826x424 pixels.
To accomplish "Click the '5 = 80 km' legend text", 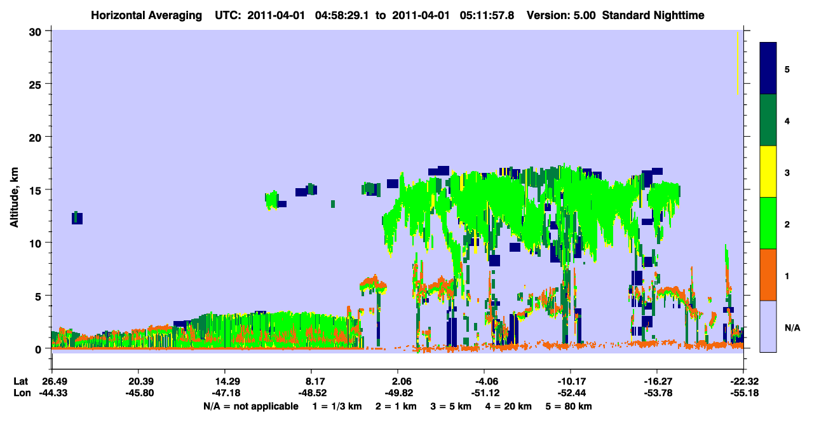I will 569,406.
